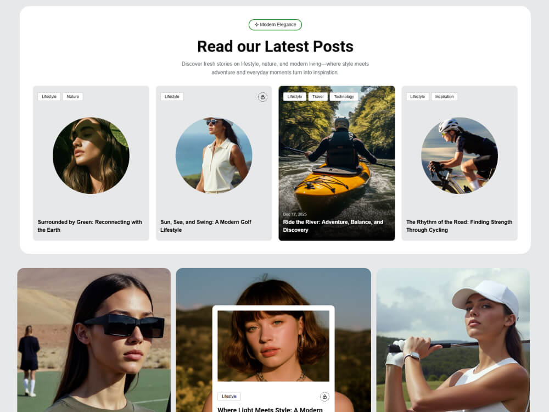This screenshot has width=549, height=412.
Task: Select the Lifestyle tag on the golf card
Action: tap(172, 96)
